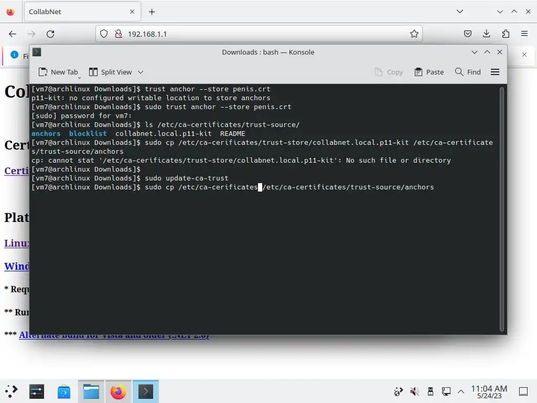Click 'README' in the ls output
This screenshot has width=537, height=403.
tap(232, 134)
